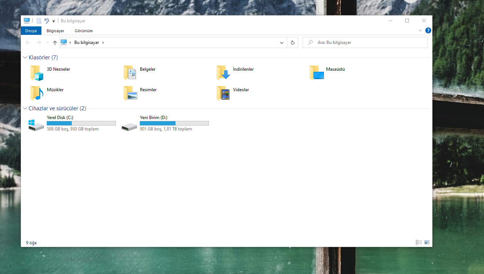
Task: Select the Masaüstü label
Action: [336, 69]
